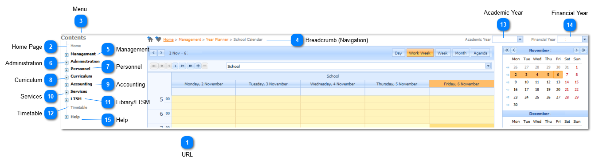Select Personnel in Contents menu
This screenshot has width=595, height=165.
[x=80, y=69]
